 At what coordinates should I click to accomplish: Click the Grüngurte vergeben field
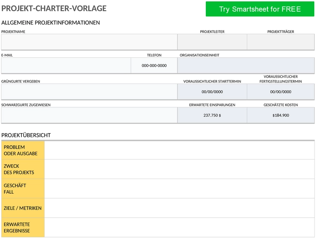[89, 92]
